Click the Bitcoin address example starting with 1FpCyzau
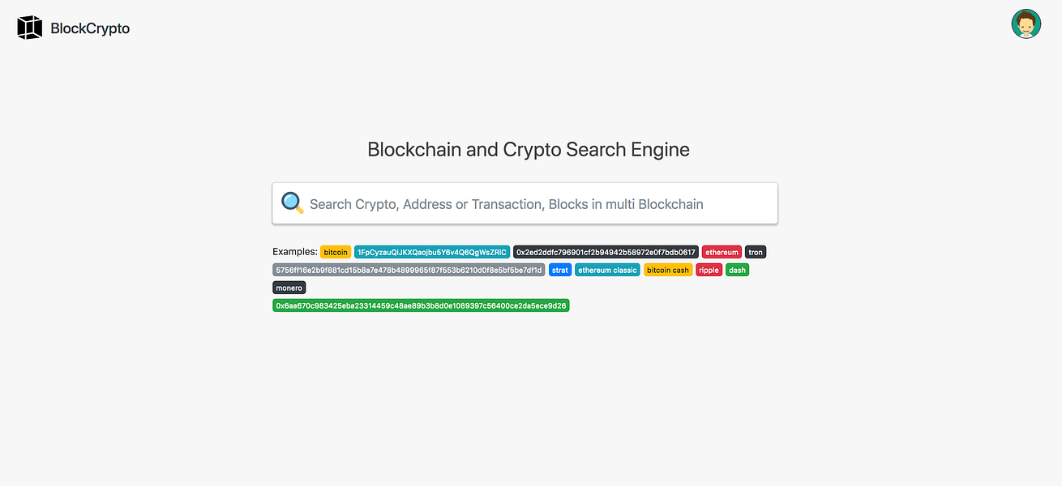This screenshot has width=1062, height=486. click(x=430, y=252)
